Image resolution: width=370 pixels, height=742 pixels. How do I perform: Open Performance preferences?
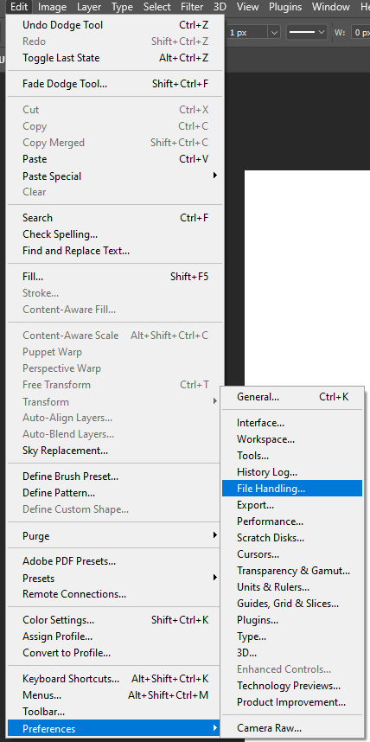point(292,521)
